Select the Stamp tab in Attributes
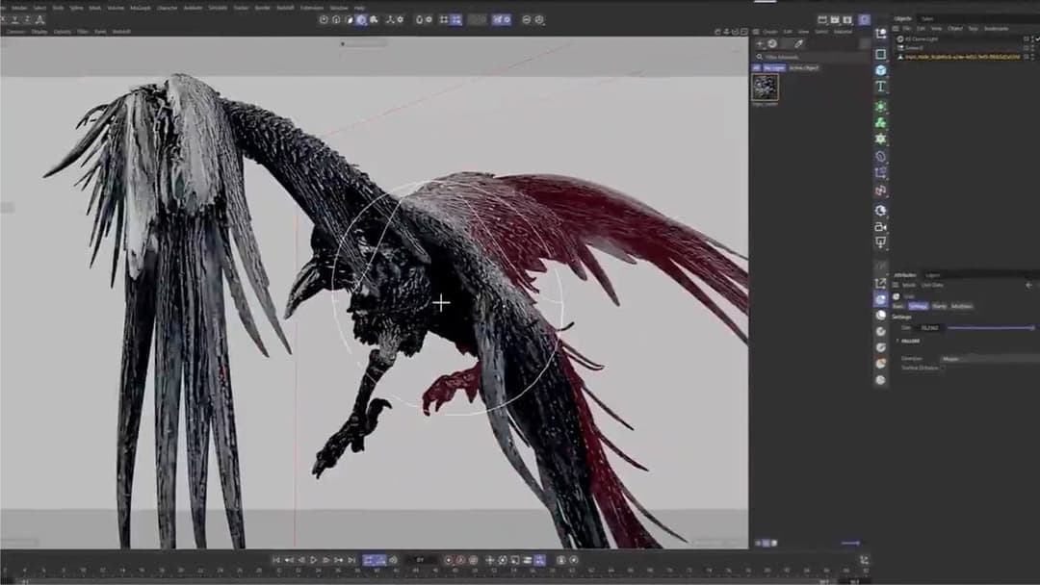The width and height of the screenshot is (1040, 585). 939,306
